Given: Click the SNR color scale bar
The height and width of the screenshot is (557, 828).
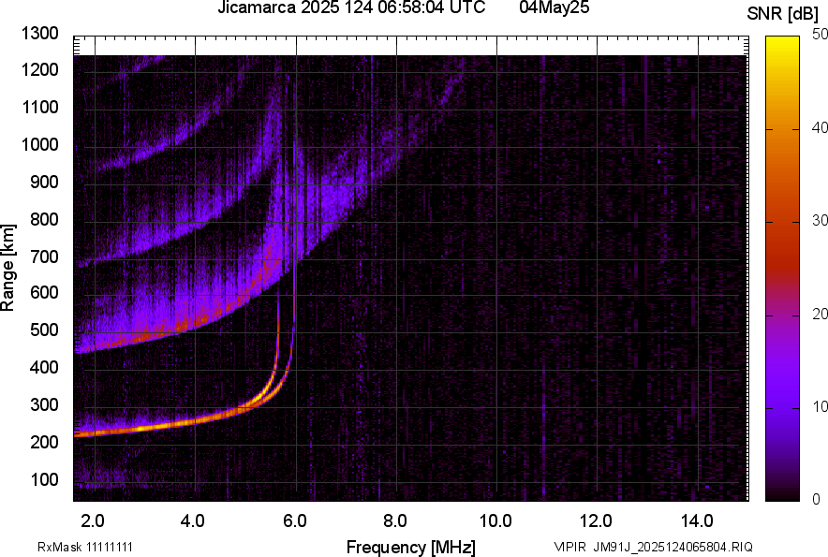Looking at the screenshot, I should tap(782, 269).
